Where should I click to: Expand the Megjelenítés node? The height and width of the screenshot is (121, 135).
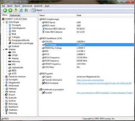click(x=3, y=83)
